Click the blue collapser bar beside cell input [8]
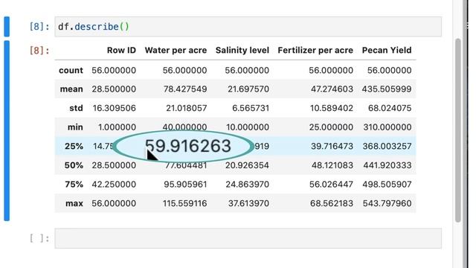476x268 pixels. [7, 27]
